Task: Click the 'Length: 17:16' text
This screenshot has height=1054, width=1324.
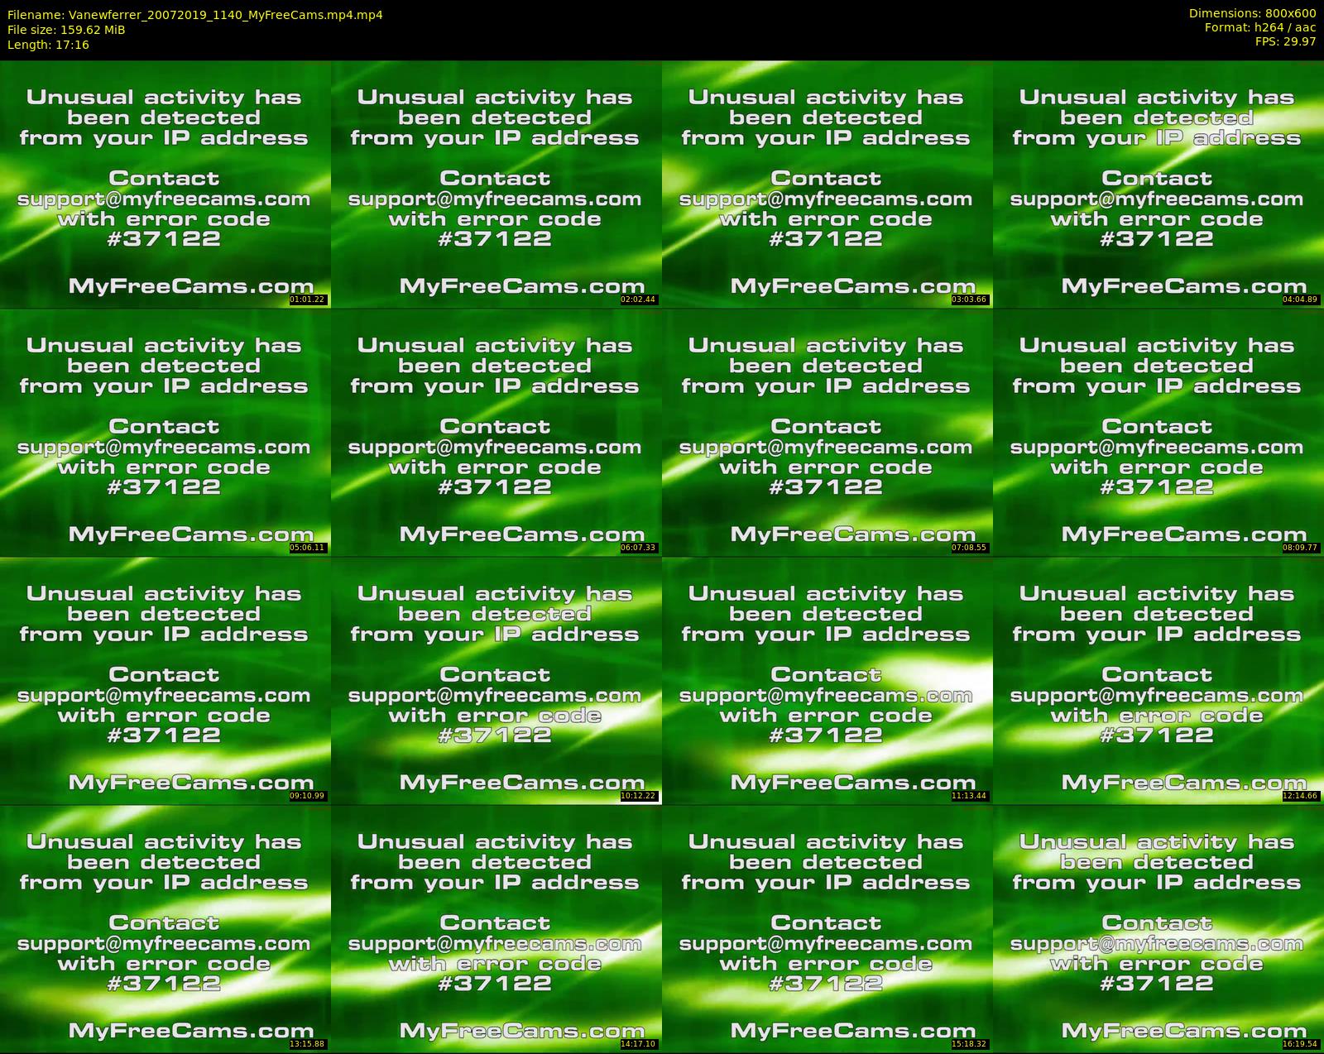Action: pos(48,45)
